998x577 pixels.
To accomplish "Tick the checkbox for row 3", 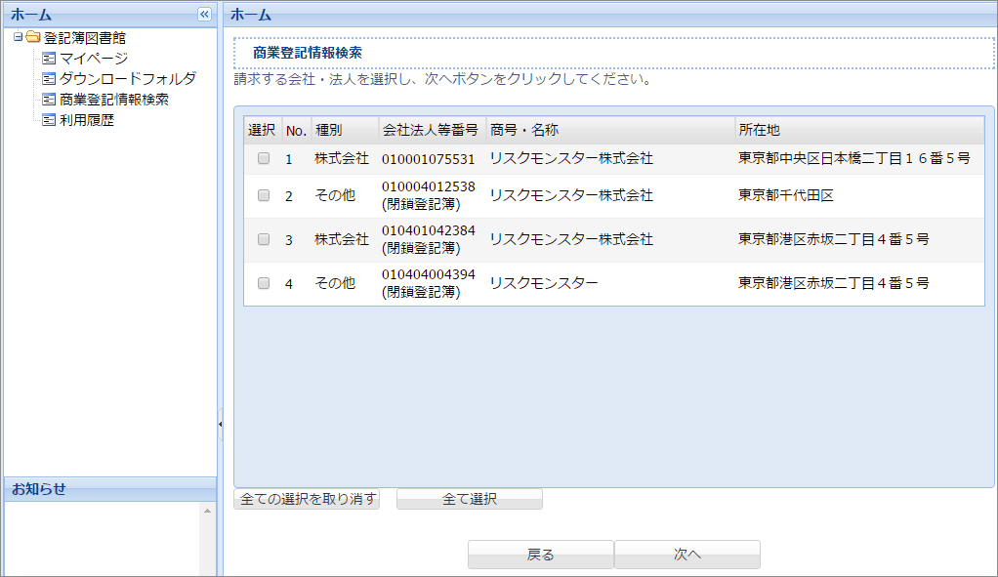I will click(264, 239).
